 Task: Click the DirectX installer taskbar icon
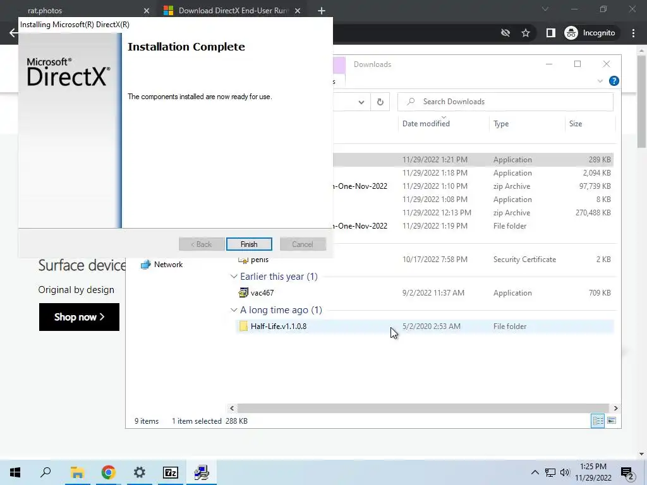point(202,472)
